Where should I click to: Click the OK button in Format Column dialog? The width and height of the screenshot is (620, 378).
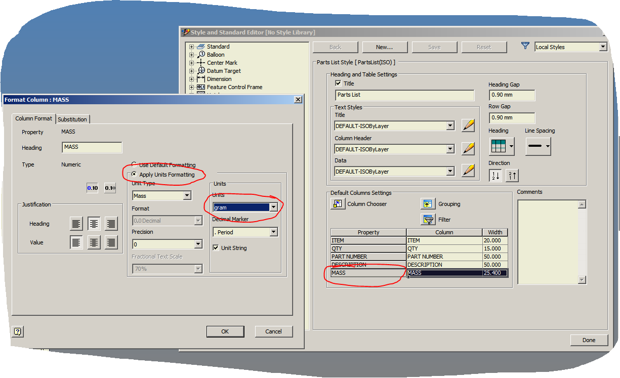pos(225,331)
